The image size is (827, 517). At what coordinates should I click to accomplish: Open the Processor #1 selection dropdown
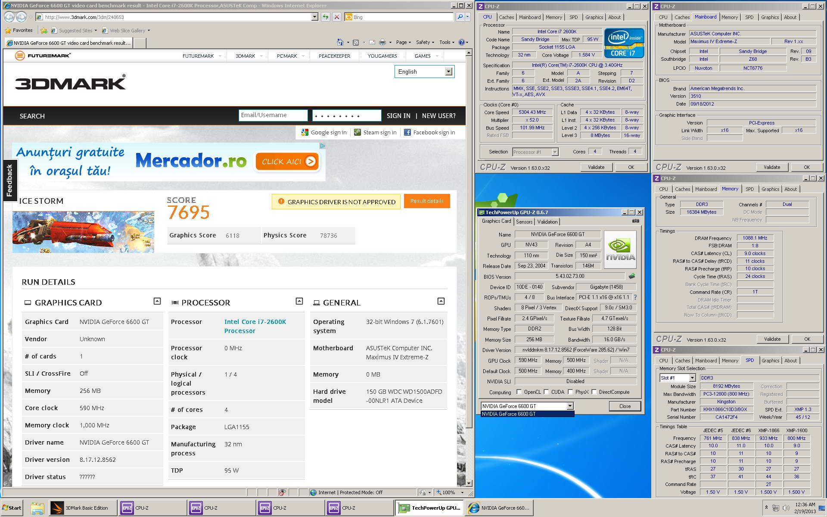555,152
